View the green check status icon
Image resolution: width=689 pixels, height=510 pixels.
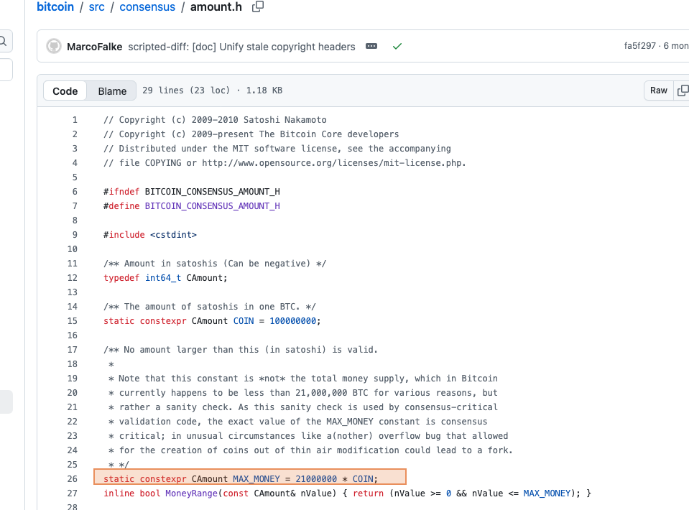point(397,46)
